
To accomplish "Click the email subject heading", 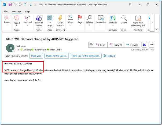I will (42, 39).
